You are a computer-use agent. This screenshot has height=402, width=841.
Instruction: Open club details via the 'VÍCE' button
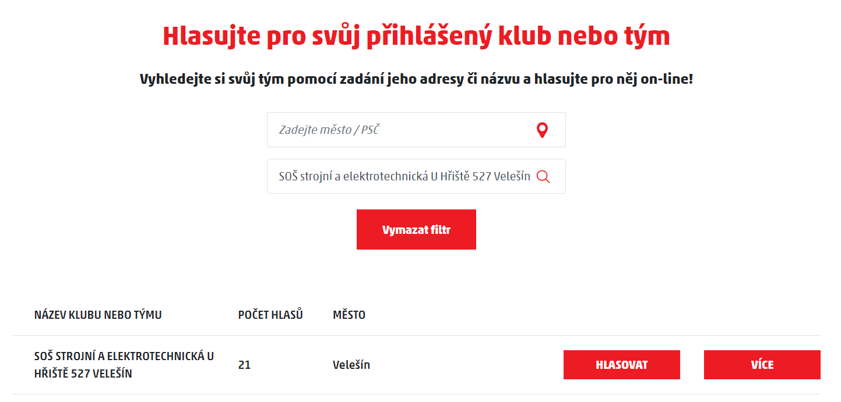[762, 365]
